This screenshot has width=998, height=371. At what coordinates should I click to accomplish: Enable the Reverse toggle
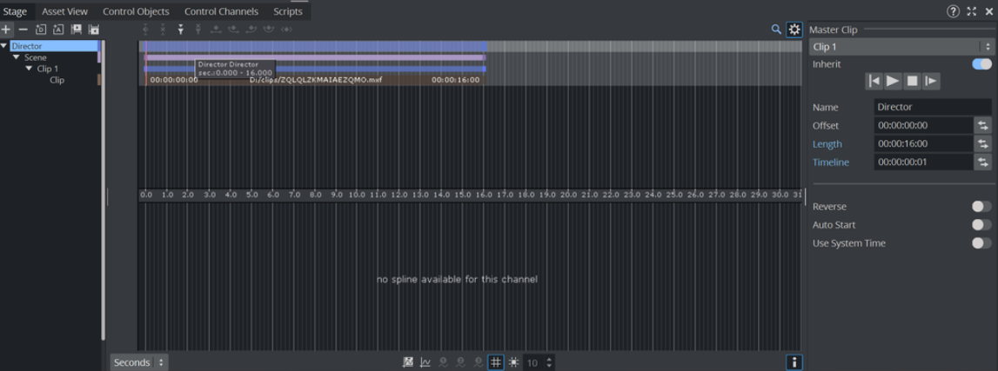pos(981,207)
